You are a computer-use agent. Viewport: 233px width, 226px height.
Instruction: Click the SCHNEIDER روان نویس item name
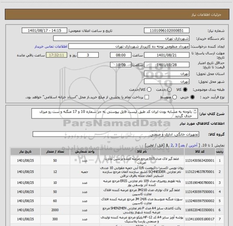(142, 172)
